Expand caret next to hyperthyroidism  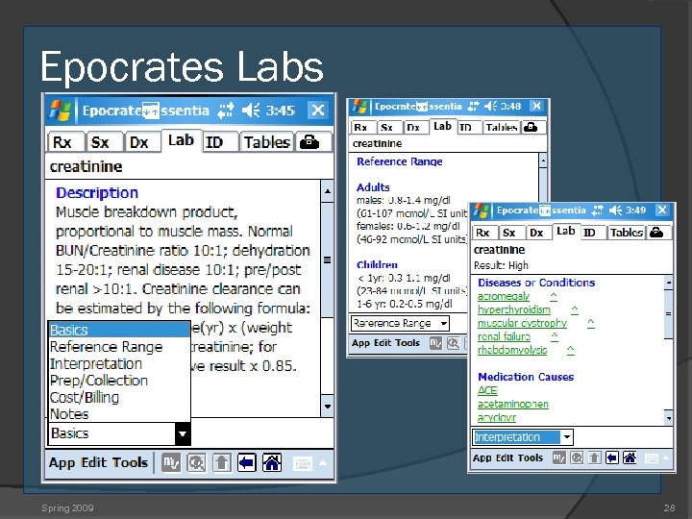click(574, 309)
